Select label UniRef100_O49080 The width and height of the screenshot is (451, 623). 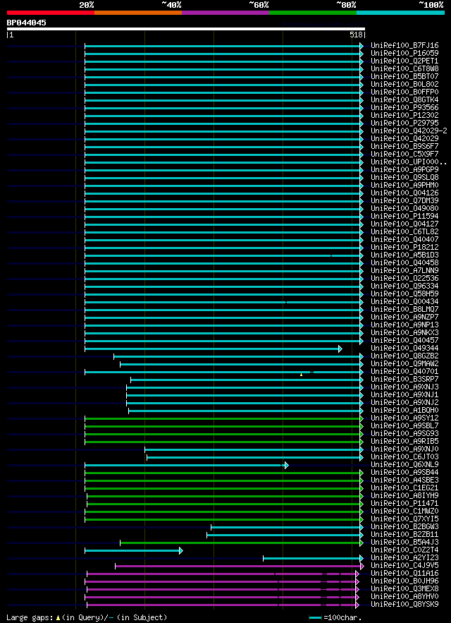point(404,208)
